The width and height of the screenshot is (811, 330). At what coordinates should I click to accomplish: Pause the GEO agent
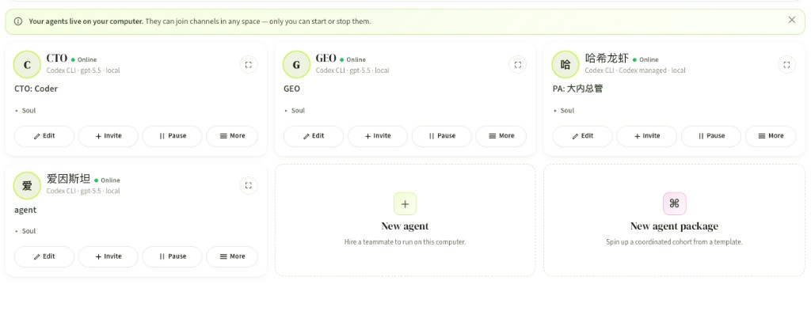tap(442, 136)
